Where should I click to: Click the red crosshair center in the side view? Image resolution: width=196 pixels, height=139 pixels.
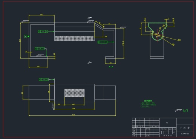[157, 35]
